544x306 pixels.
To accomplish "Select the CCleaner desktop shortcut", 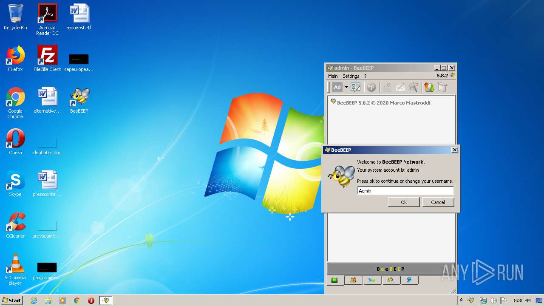I will point(15,225).
